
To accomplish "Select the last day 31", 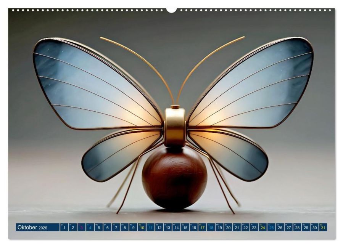I will click(x=323, y=227).
